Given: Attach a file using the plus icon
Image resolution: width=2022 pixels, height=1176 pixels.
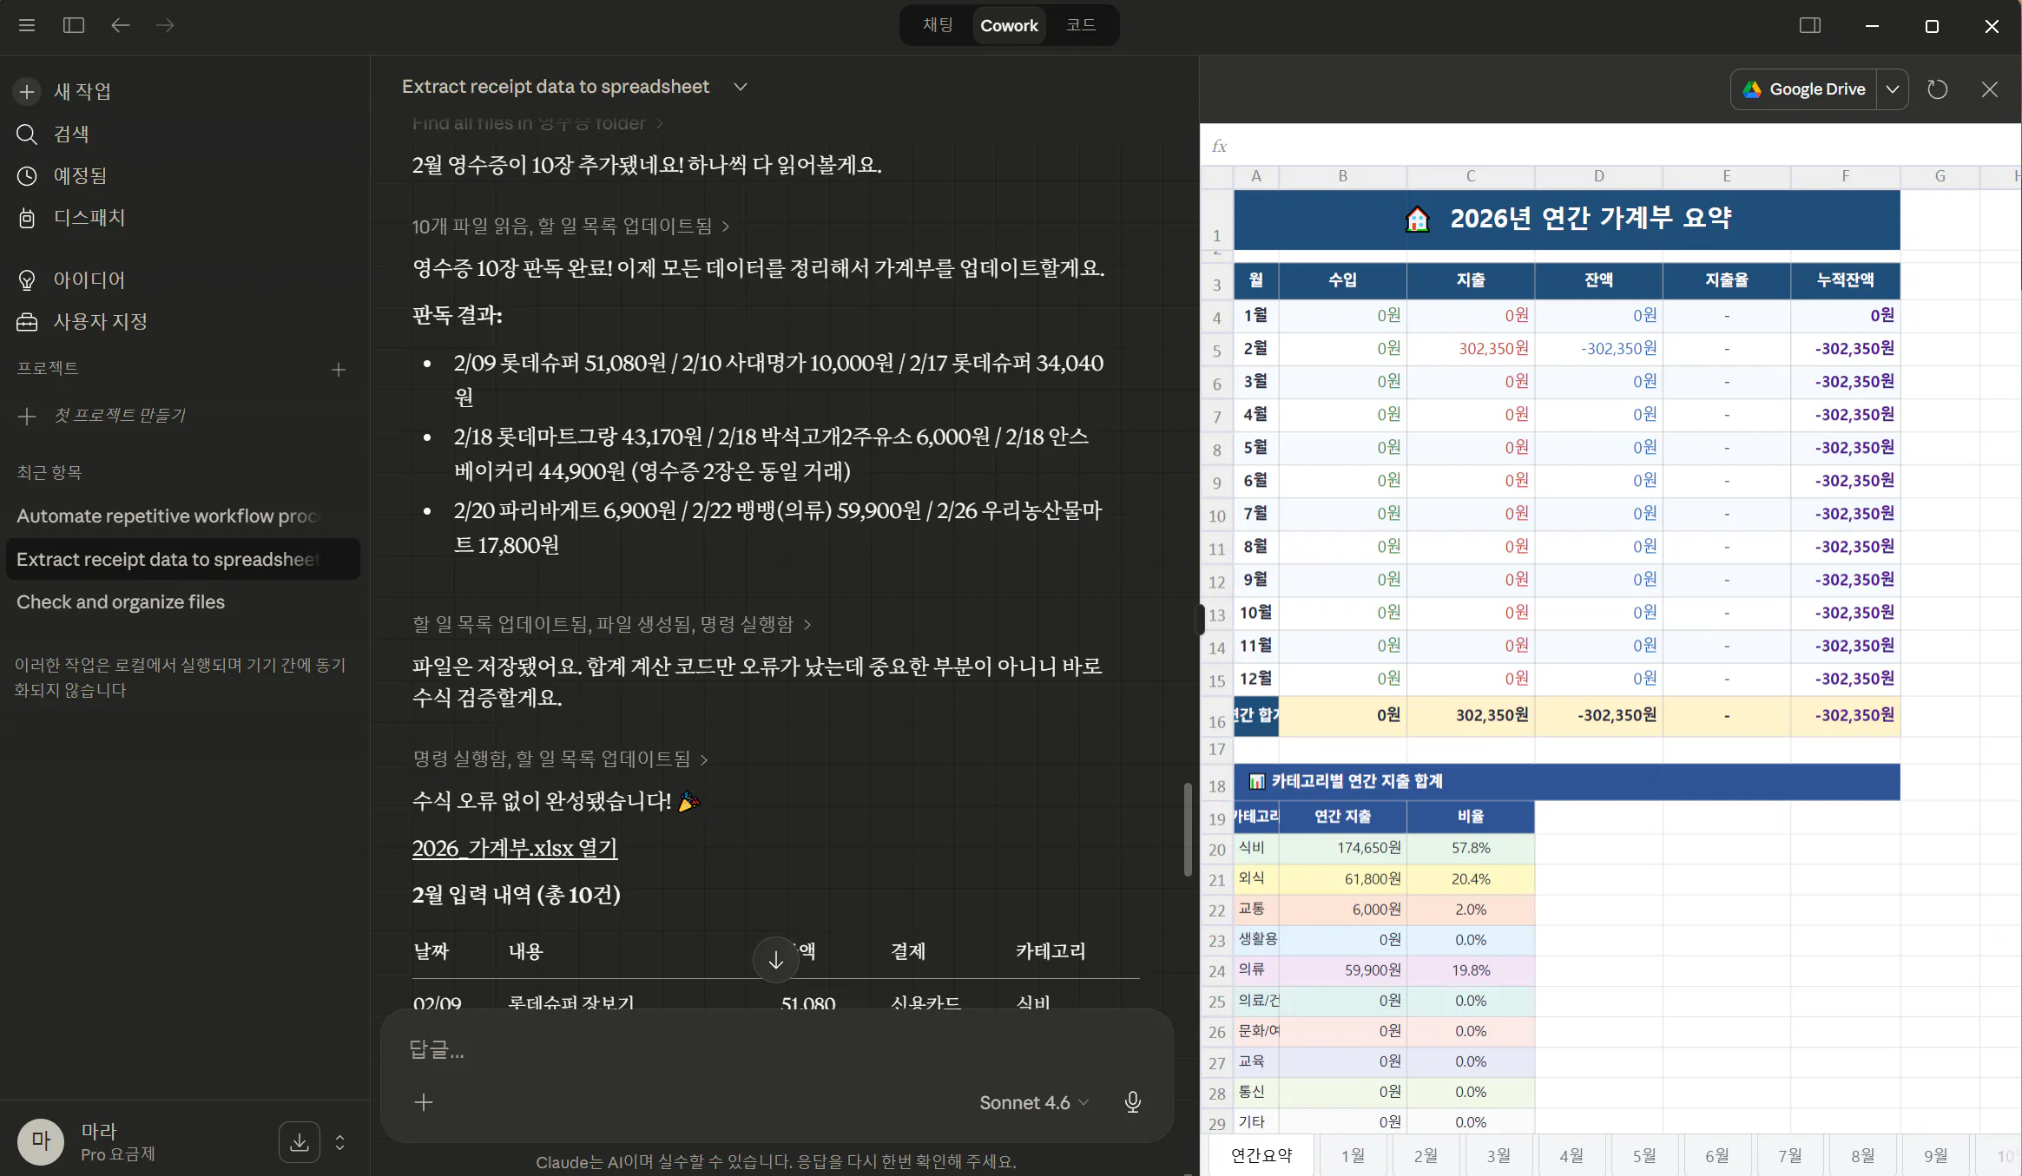Looking at the screenshot, I should [x=424, y=1102].
